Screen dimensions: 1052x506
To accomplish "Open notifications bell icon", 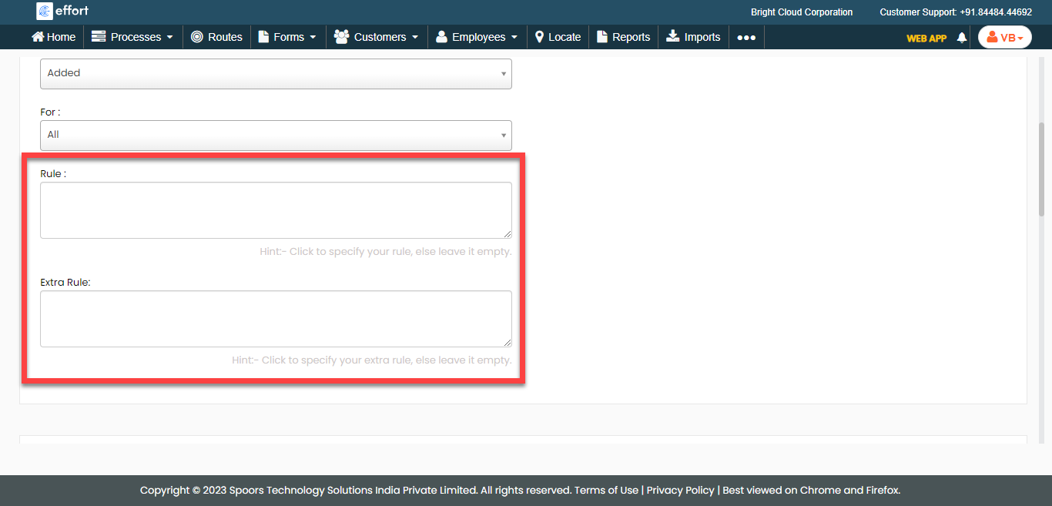I will tap(961, 38).
